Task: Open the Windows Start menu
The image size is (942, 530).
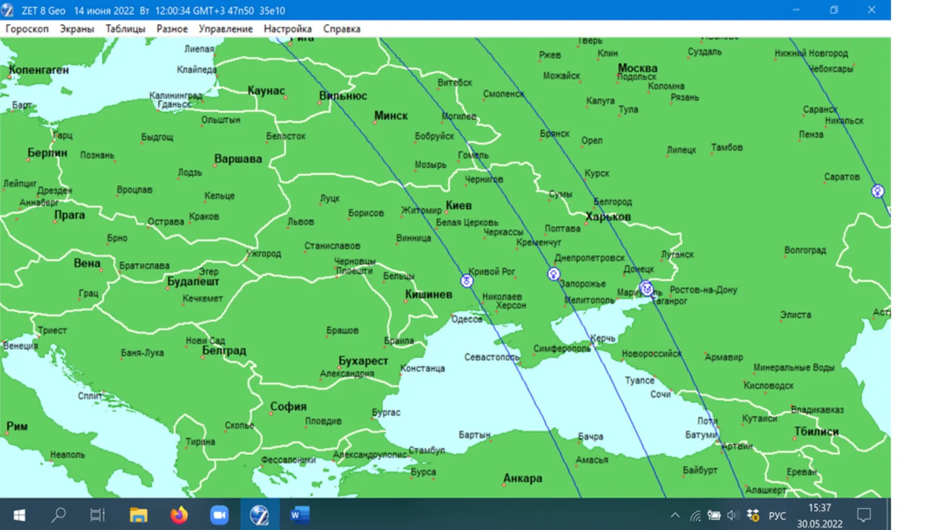Action: (19, 515)
